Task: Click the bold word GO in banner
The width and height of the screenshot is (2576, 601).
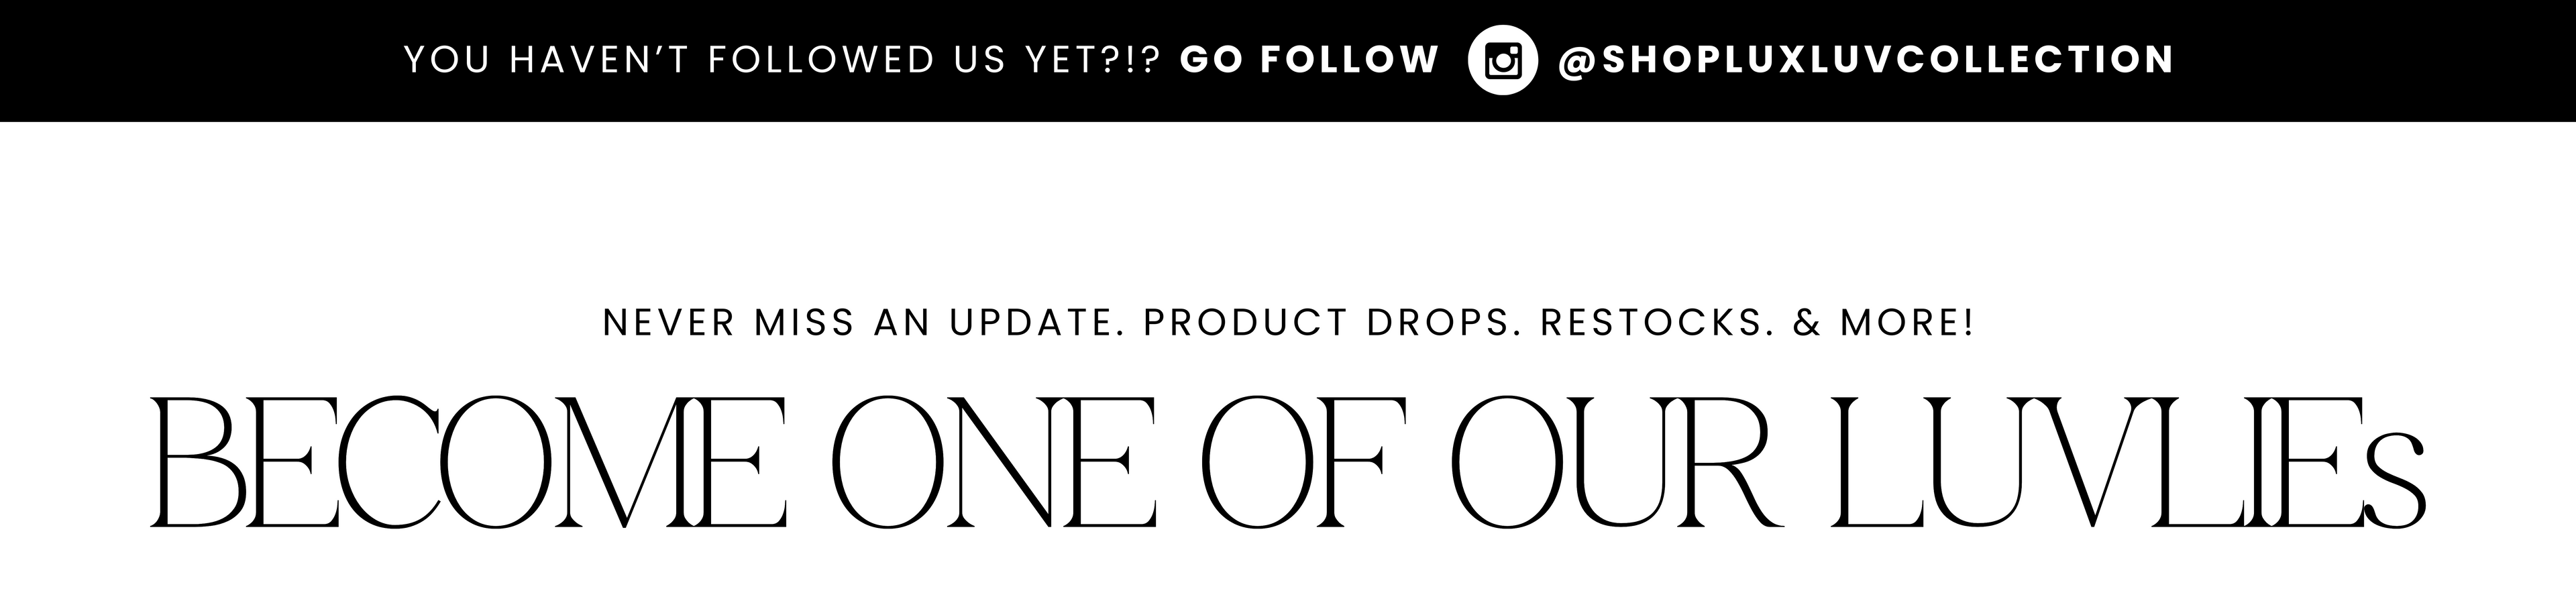Action: pyautogui.click(x=1212, y=60)
